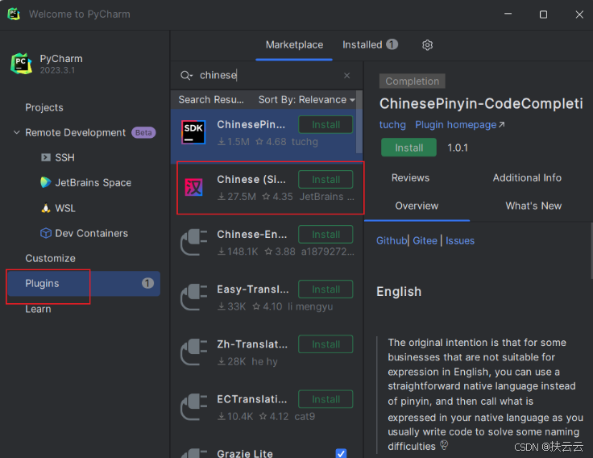Screen dimensions: 593x458
Task: Select JetBrains Space entry
Action: pyautogui.click(x=93, y=182)
